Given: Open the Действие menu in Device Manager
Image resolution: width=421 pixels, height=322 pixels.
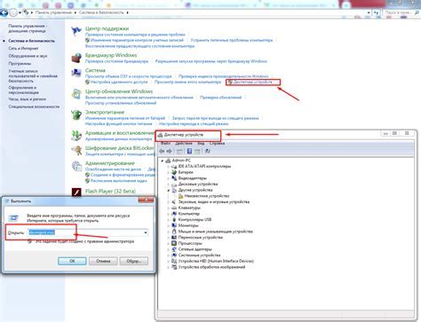Looking at the screenshot, I should (x=184, y=143).
